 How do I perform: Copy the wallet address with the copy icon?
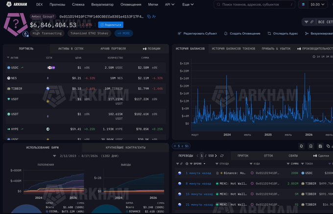tap(149, 17)
